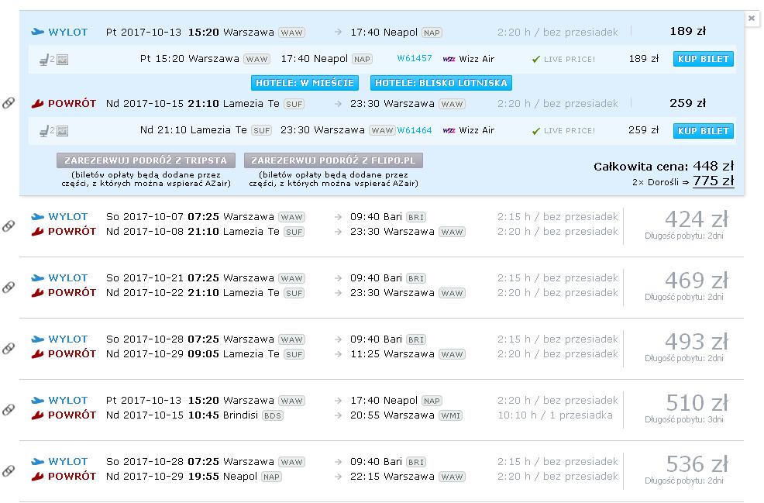This screenshot has width=764, height=503.
Task: Click 'LIVE PRICE!' label for 259 zł flight
Action: point(569,131)
